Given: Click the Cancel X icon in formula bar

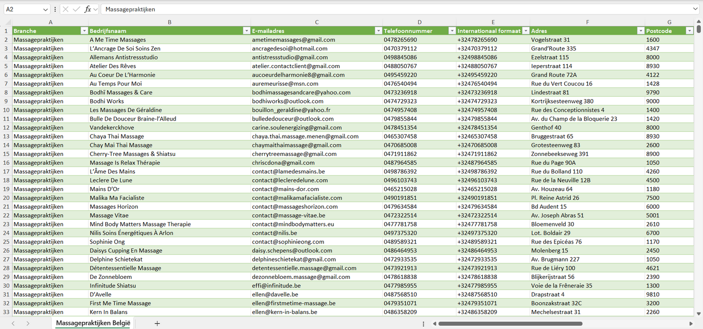Looking at the screenshot, I should [66, 9].
